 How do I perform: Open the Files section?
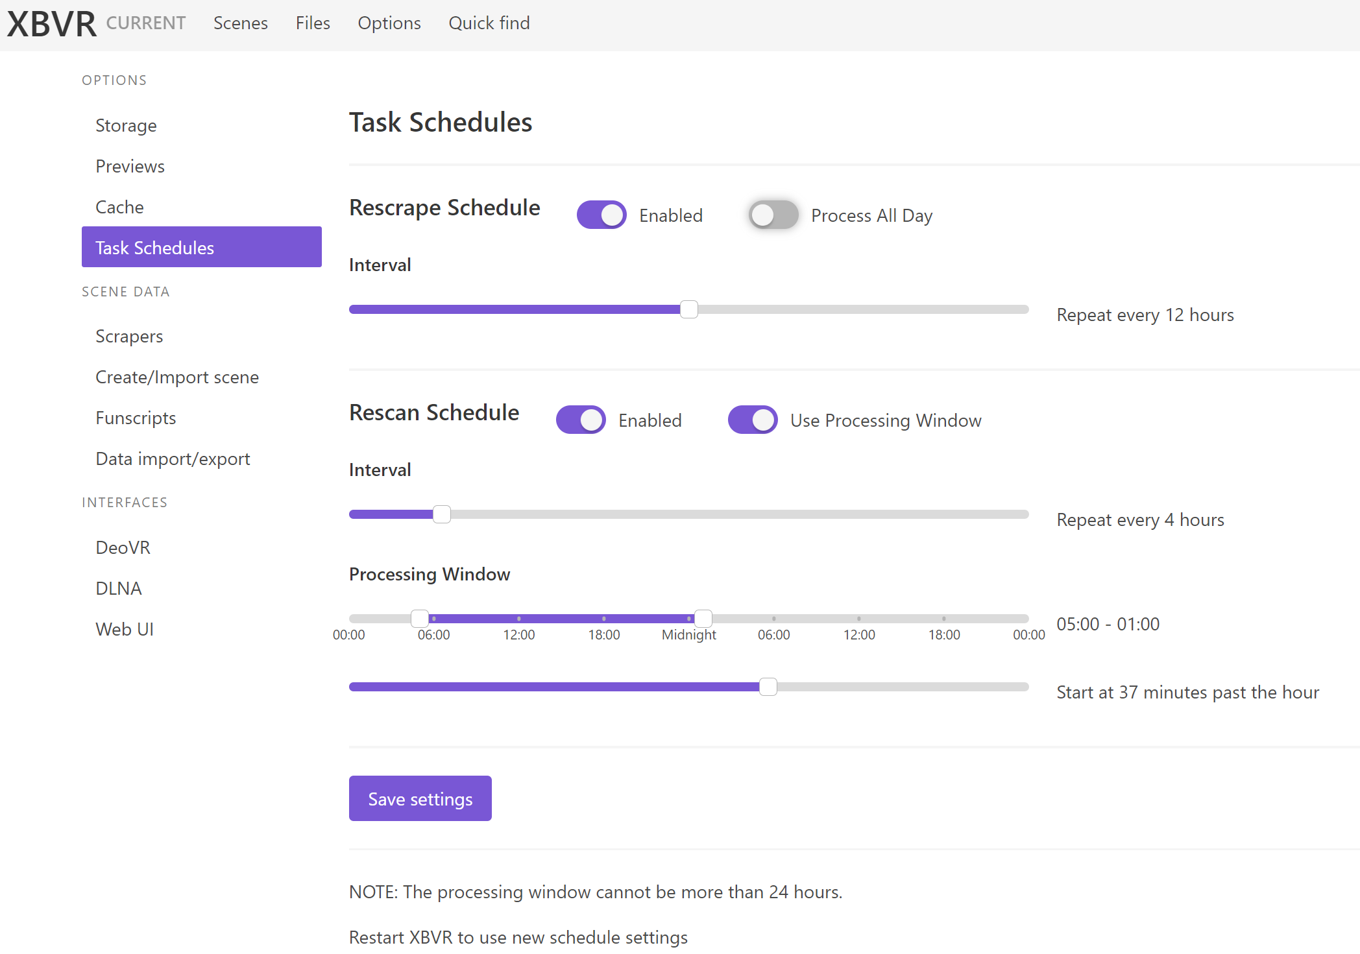[x=312, y=23]
